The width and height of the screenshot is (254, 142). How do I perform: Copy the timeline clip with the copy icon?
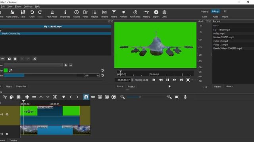[x=12, y=97]
